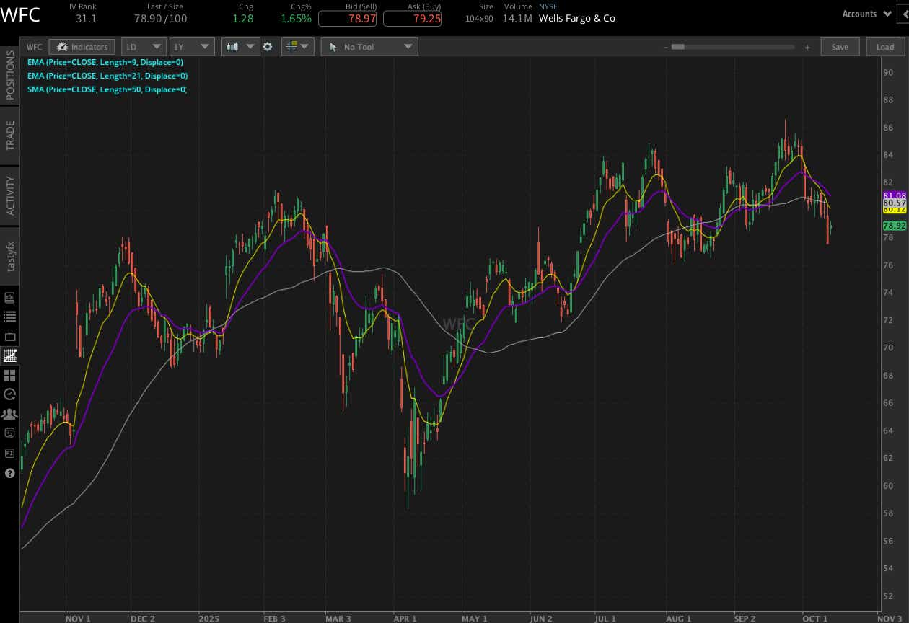Viewport: 909px width, 623px height.
Task: Open the Indicators button
Action: pos(82,46)
